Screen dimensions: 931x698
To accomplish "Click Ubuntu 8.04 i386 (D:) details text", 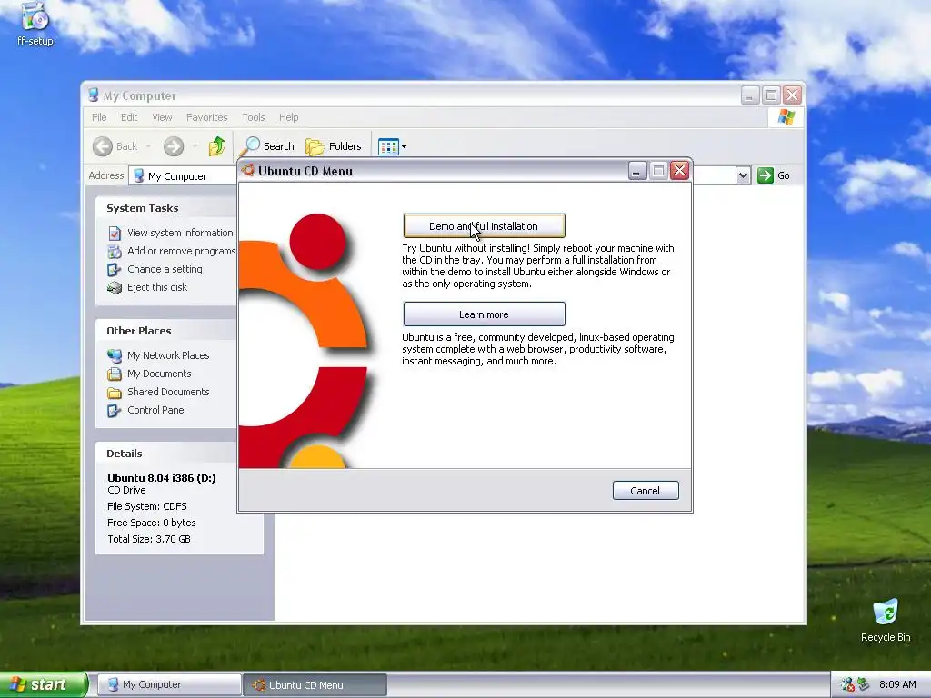I will coord(162,478).
